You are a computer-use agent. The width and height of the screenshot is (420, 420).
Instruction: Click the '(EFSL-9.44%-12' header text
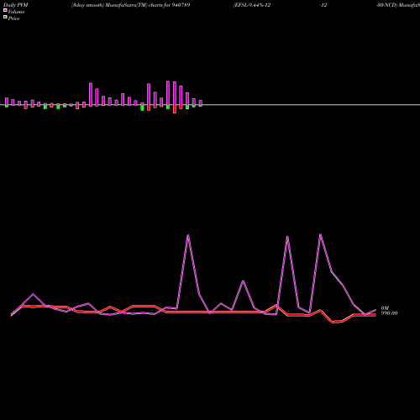point(252,5)
